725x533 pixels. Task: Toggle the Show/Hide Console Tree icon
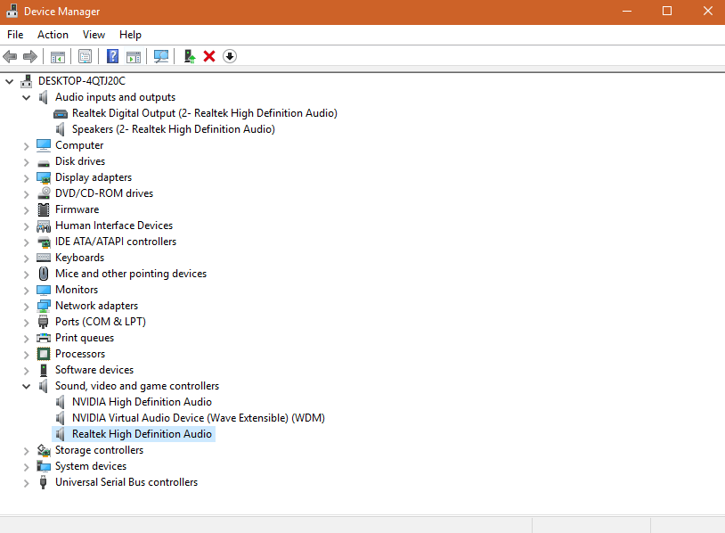(x=57, y=55)
